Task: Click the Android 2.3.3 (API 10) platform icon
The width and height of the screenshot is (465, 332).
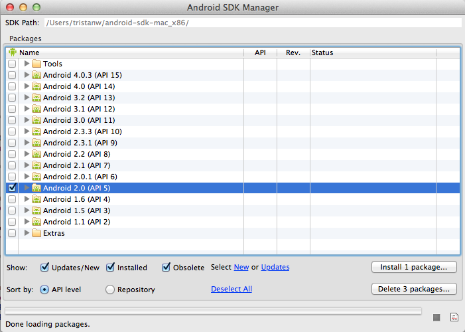Action: point(36,131)
